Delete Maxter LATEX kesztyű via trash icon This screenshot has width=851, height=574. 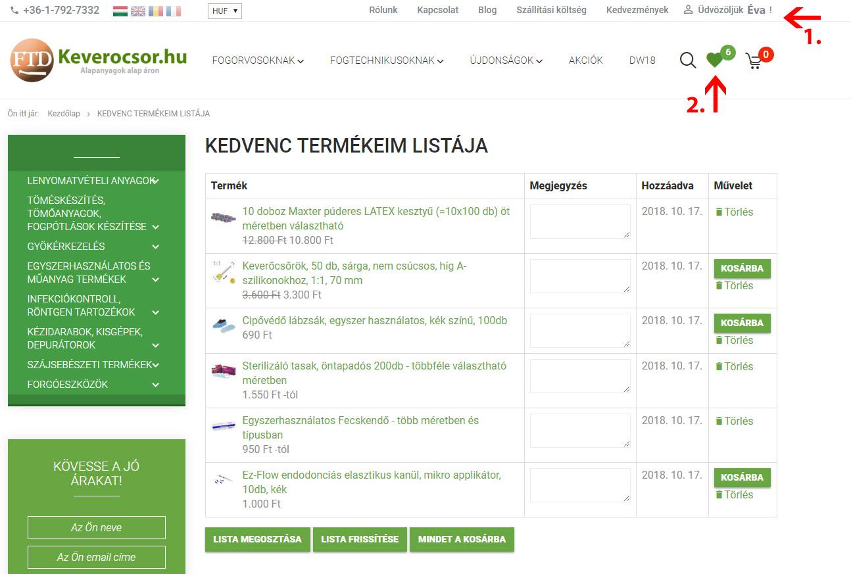[719, 212]
